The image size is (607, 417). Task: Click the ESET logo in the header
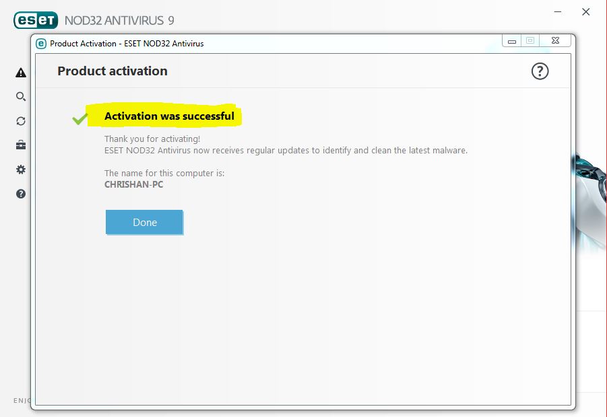point(36,20)
